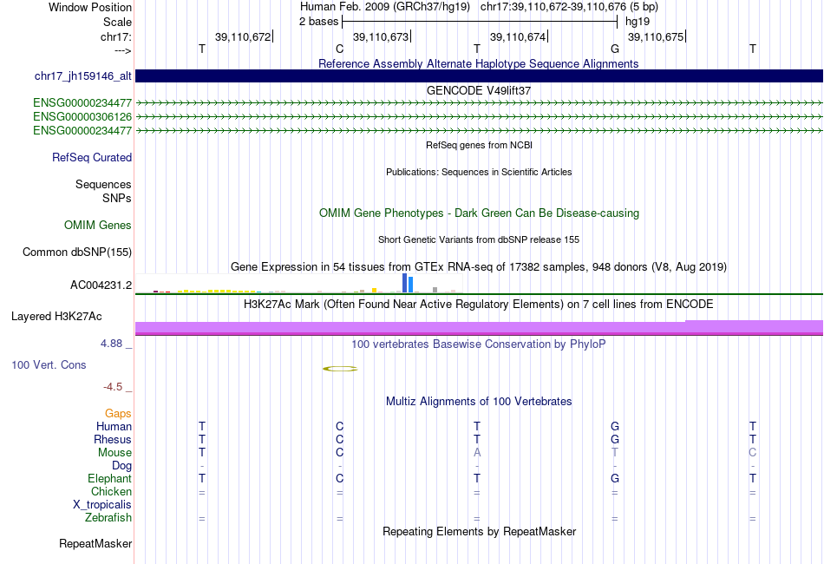Open first ENSG00000234477 gene label

[x=82, y=103]
